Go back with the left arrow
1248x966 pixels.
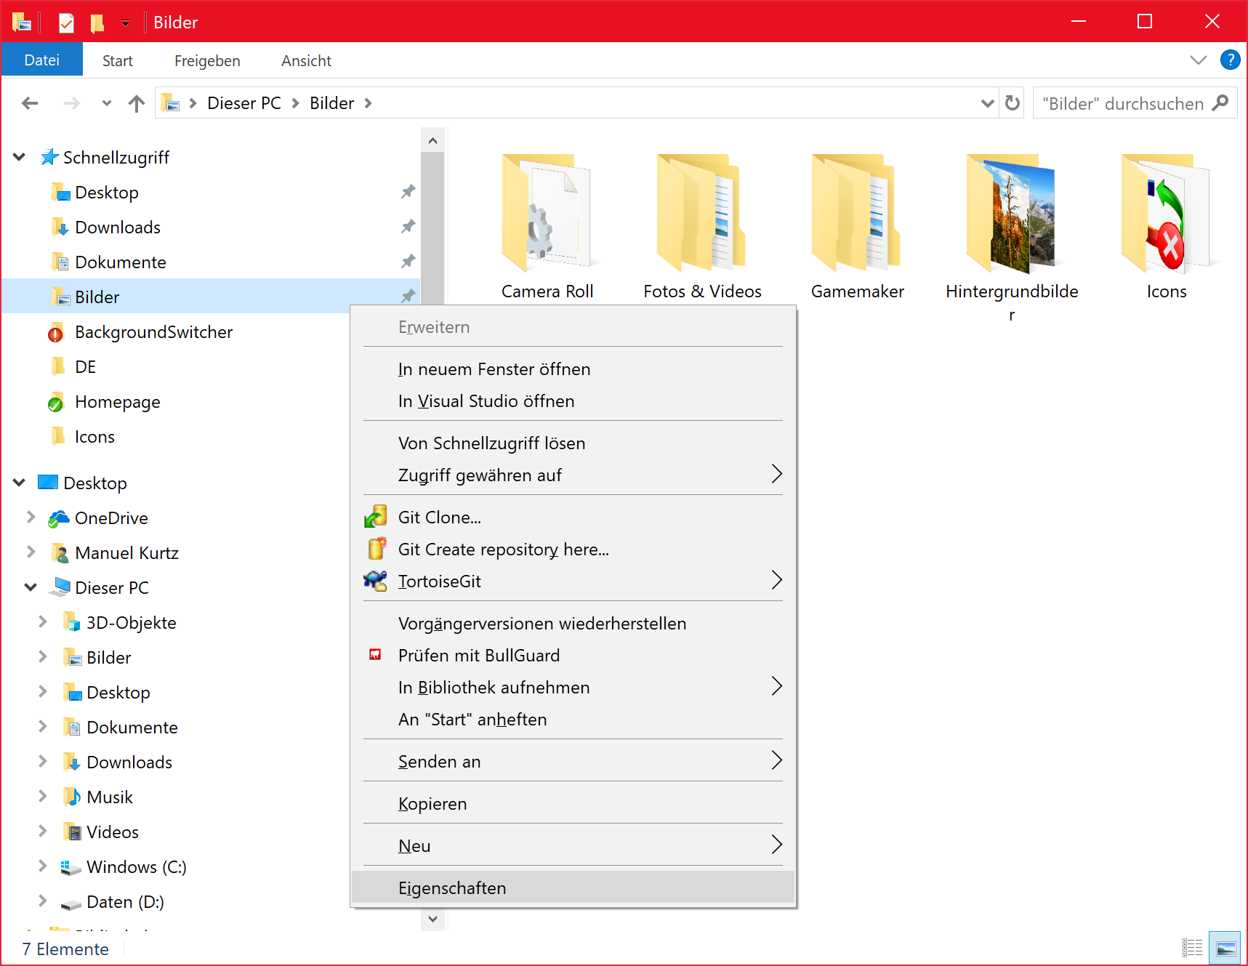pyautogui.click(x=30, y=103)
